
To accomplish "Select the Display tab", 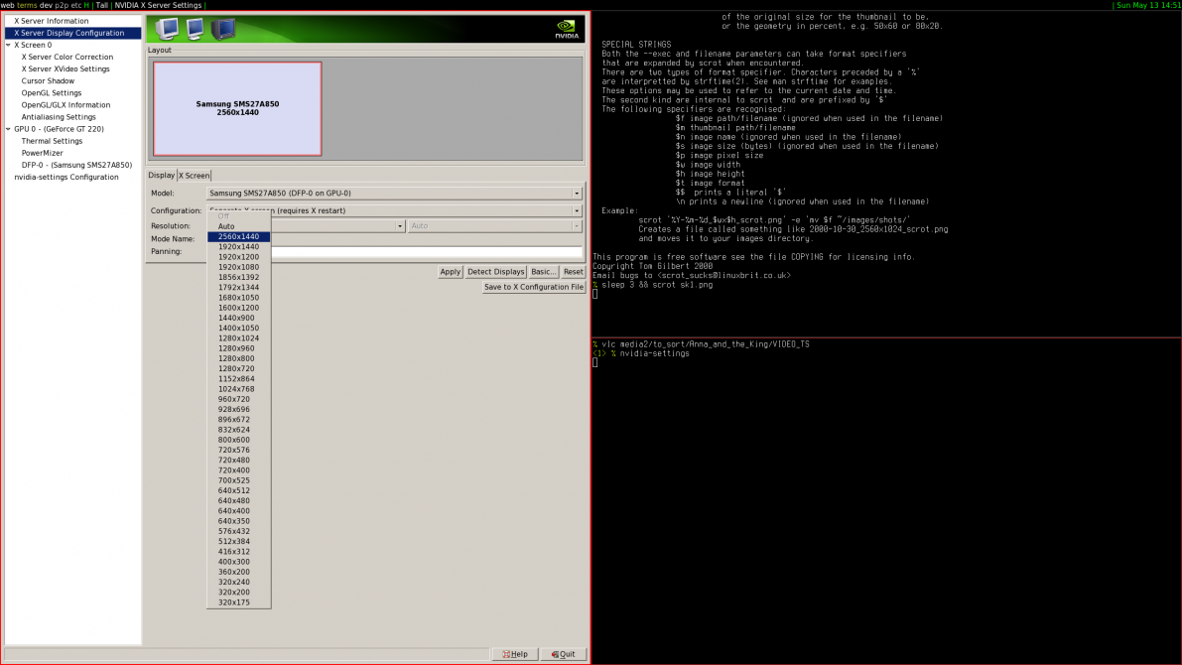I will pos(161,175).
